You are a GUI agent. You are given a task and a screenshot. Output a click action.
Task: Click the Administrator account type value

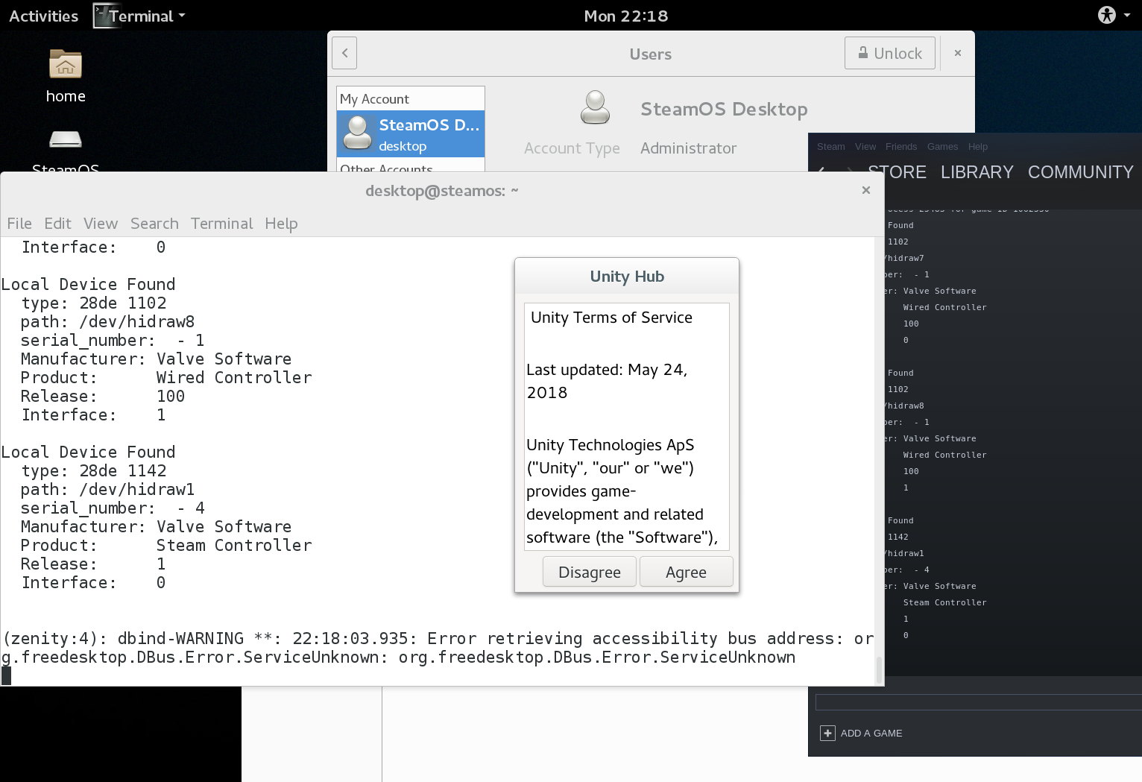click(688, 148)
